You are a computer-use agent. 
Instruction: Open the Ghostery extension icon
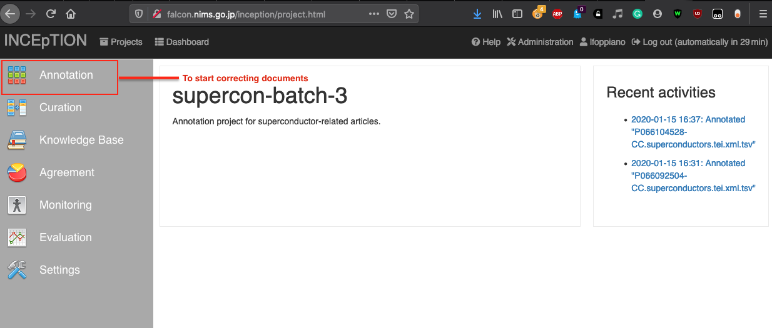(x=578, y=13)
